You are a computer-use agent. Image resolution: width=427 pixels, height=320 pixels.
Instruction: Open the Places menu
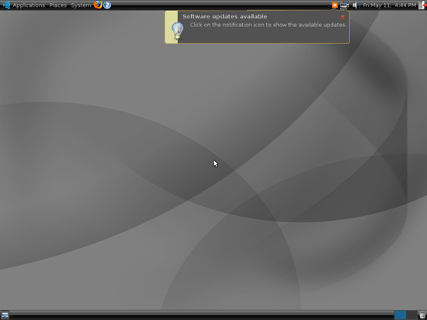57,5
